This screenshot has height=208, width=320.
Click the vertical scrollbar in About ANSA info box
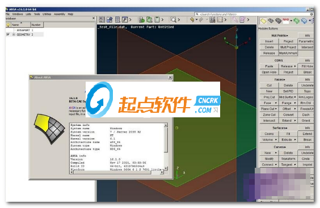coord(166,147)
